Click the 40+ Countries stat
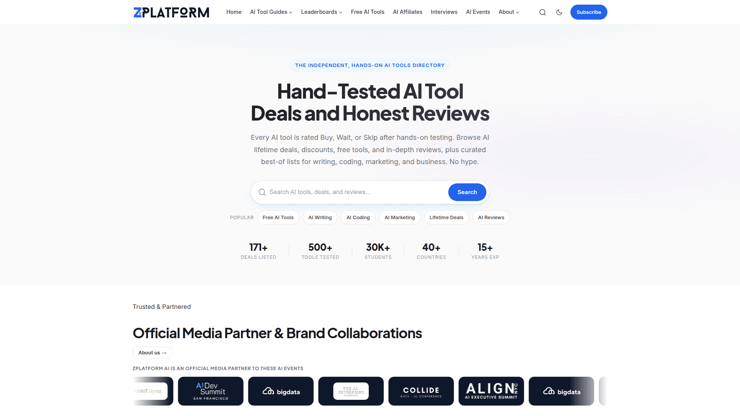Image resolution: width=740 pixels, height=416 pixels. pyautogui.click(x=431, y=251)
